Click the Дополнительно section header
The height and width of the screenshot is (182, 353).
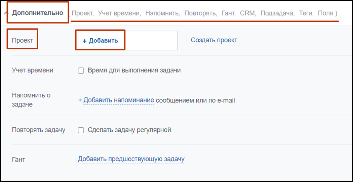38,13
